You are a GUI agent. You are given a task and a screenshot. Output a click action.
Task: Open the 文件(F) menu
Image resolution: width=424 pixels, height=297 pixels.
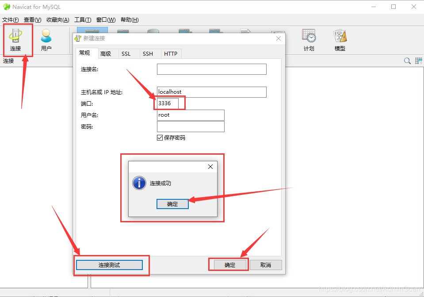pos(11,20)
